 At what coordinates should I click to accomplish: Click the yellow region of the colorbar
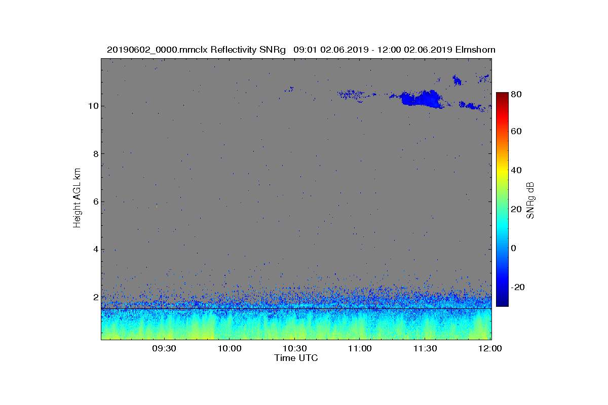pyautogui.click(x=502, y=171)
